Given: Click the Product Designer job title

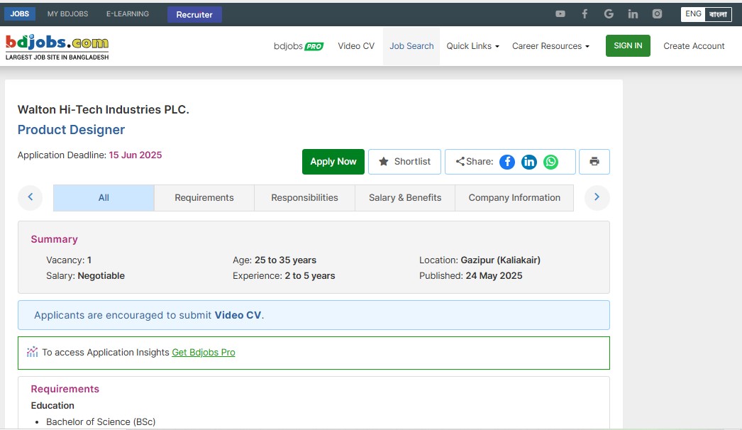Looking at the screenshot, I should click(x=71, y=130).
